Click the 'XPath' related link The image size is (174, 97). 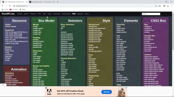7,60
